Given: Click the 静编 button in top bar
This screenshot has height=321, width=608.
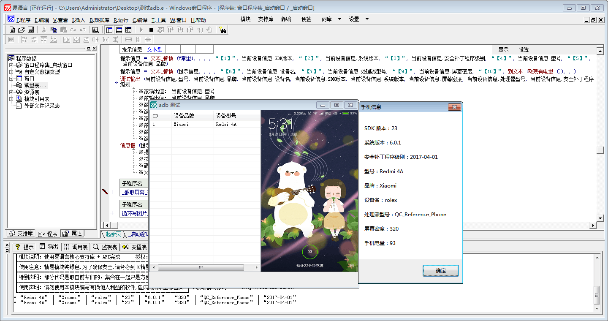Looking at the screenshot, I should click(x=286, y=19).
